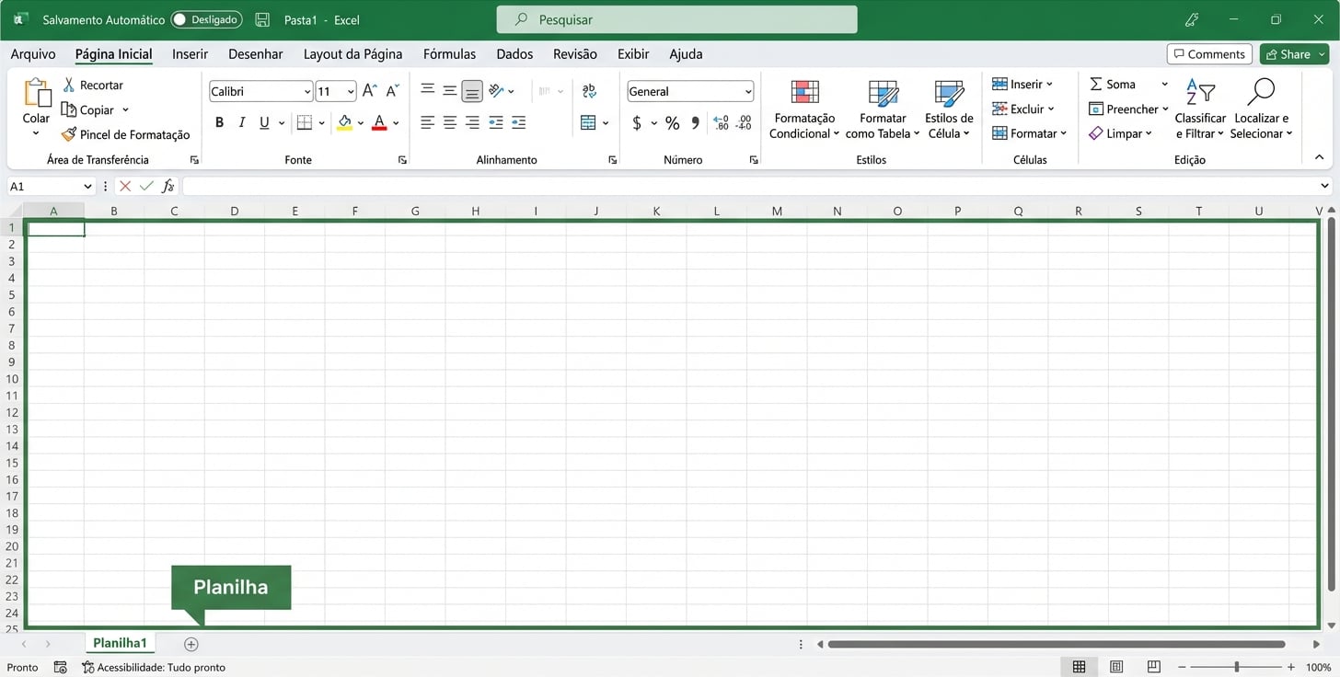Click in the Pesquisar search box
Screen dimensions: 1340x677
pyautogui.click(x=676, y=19)
